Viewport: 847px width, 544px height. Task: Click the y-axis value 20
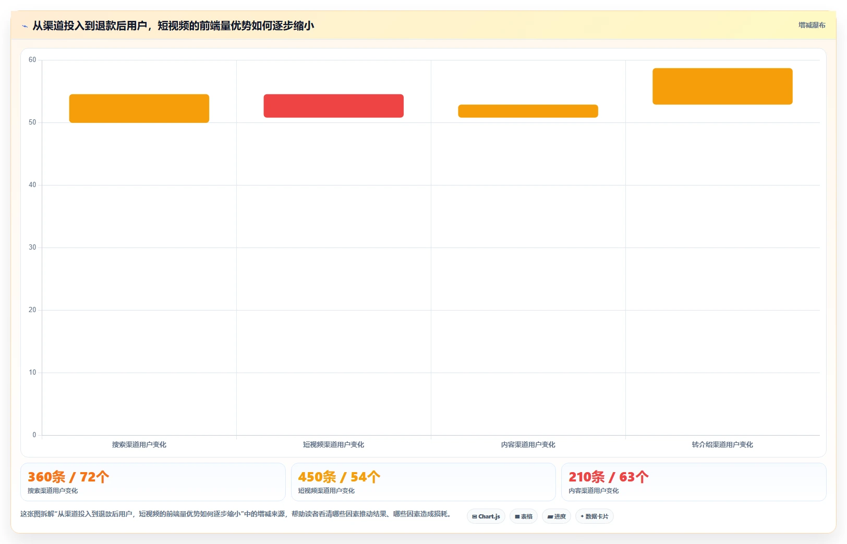point(32,310)
